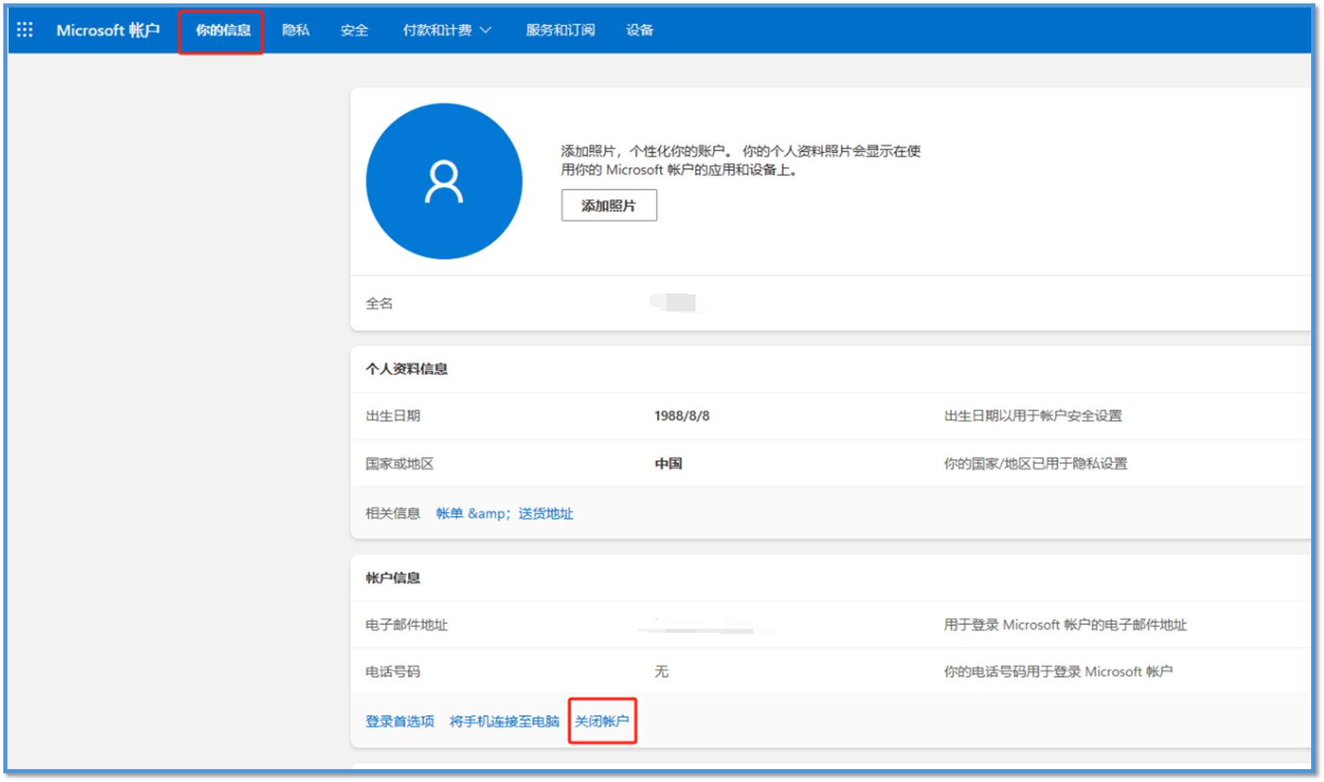Click the 个人资料信息 section heading

407,369
